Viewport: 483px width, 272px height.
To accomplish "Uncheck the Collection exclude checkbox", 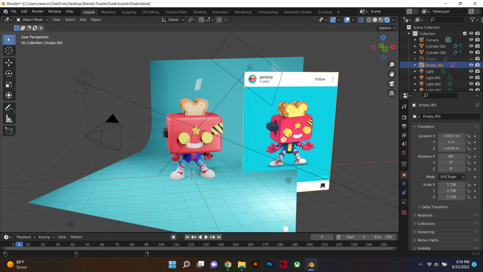I will click(x=465, y=33).
